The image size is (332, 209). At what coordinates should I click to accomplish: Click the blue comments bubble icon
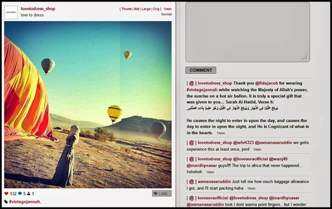pyautogui.click(x=20, y=193)
